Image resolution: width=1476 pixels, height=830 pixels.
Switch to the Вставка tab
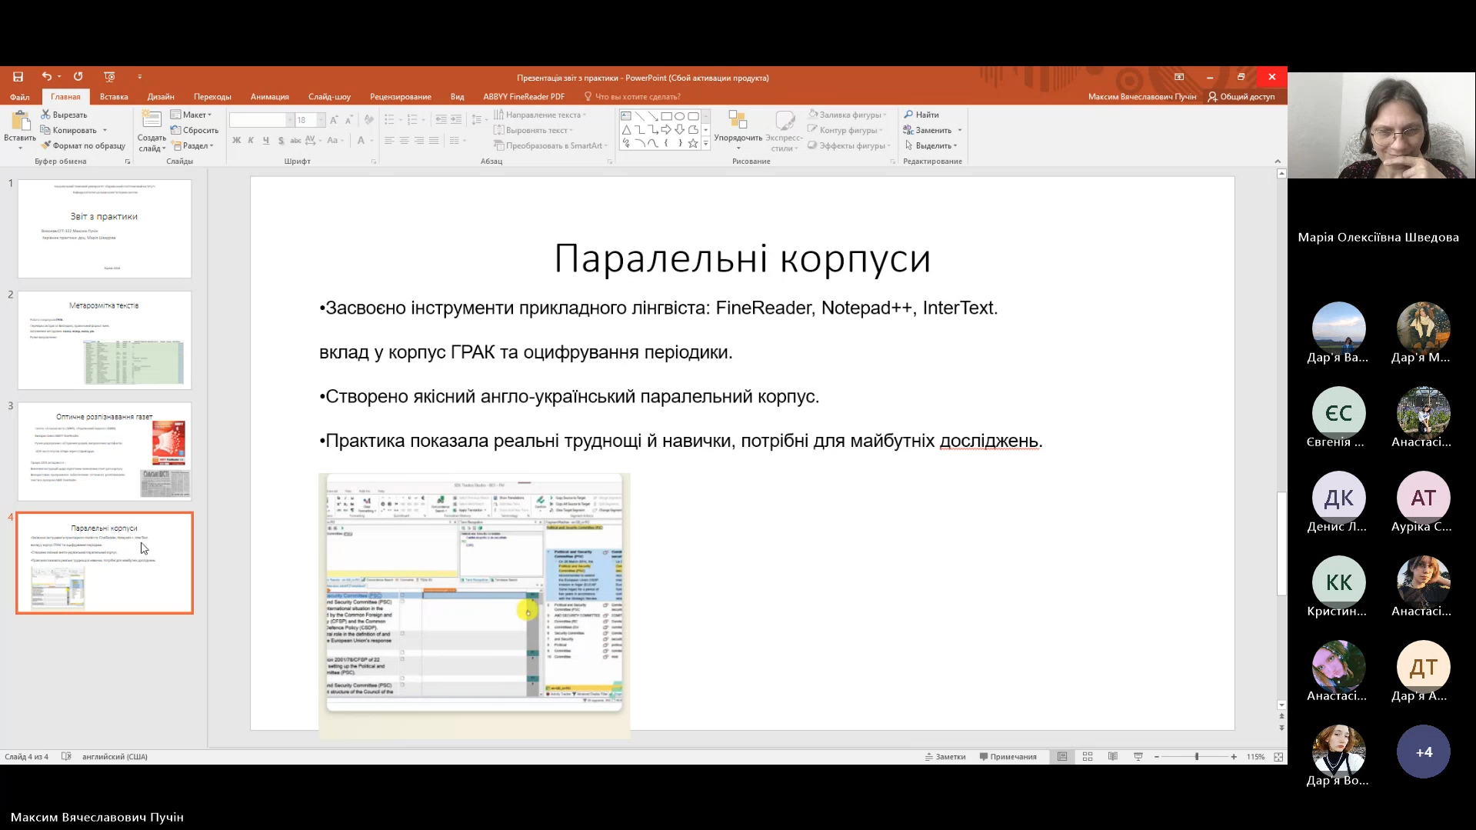tap(114, 97)
